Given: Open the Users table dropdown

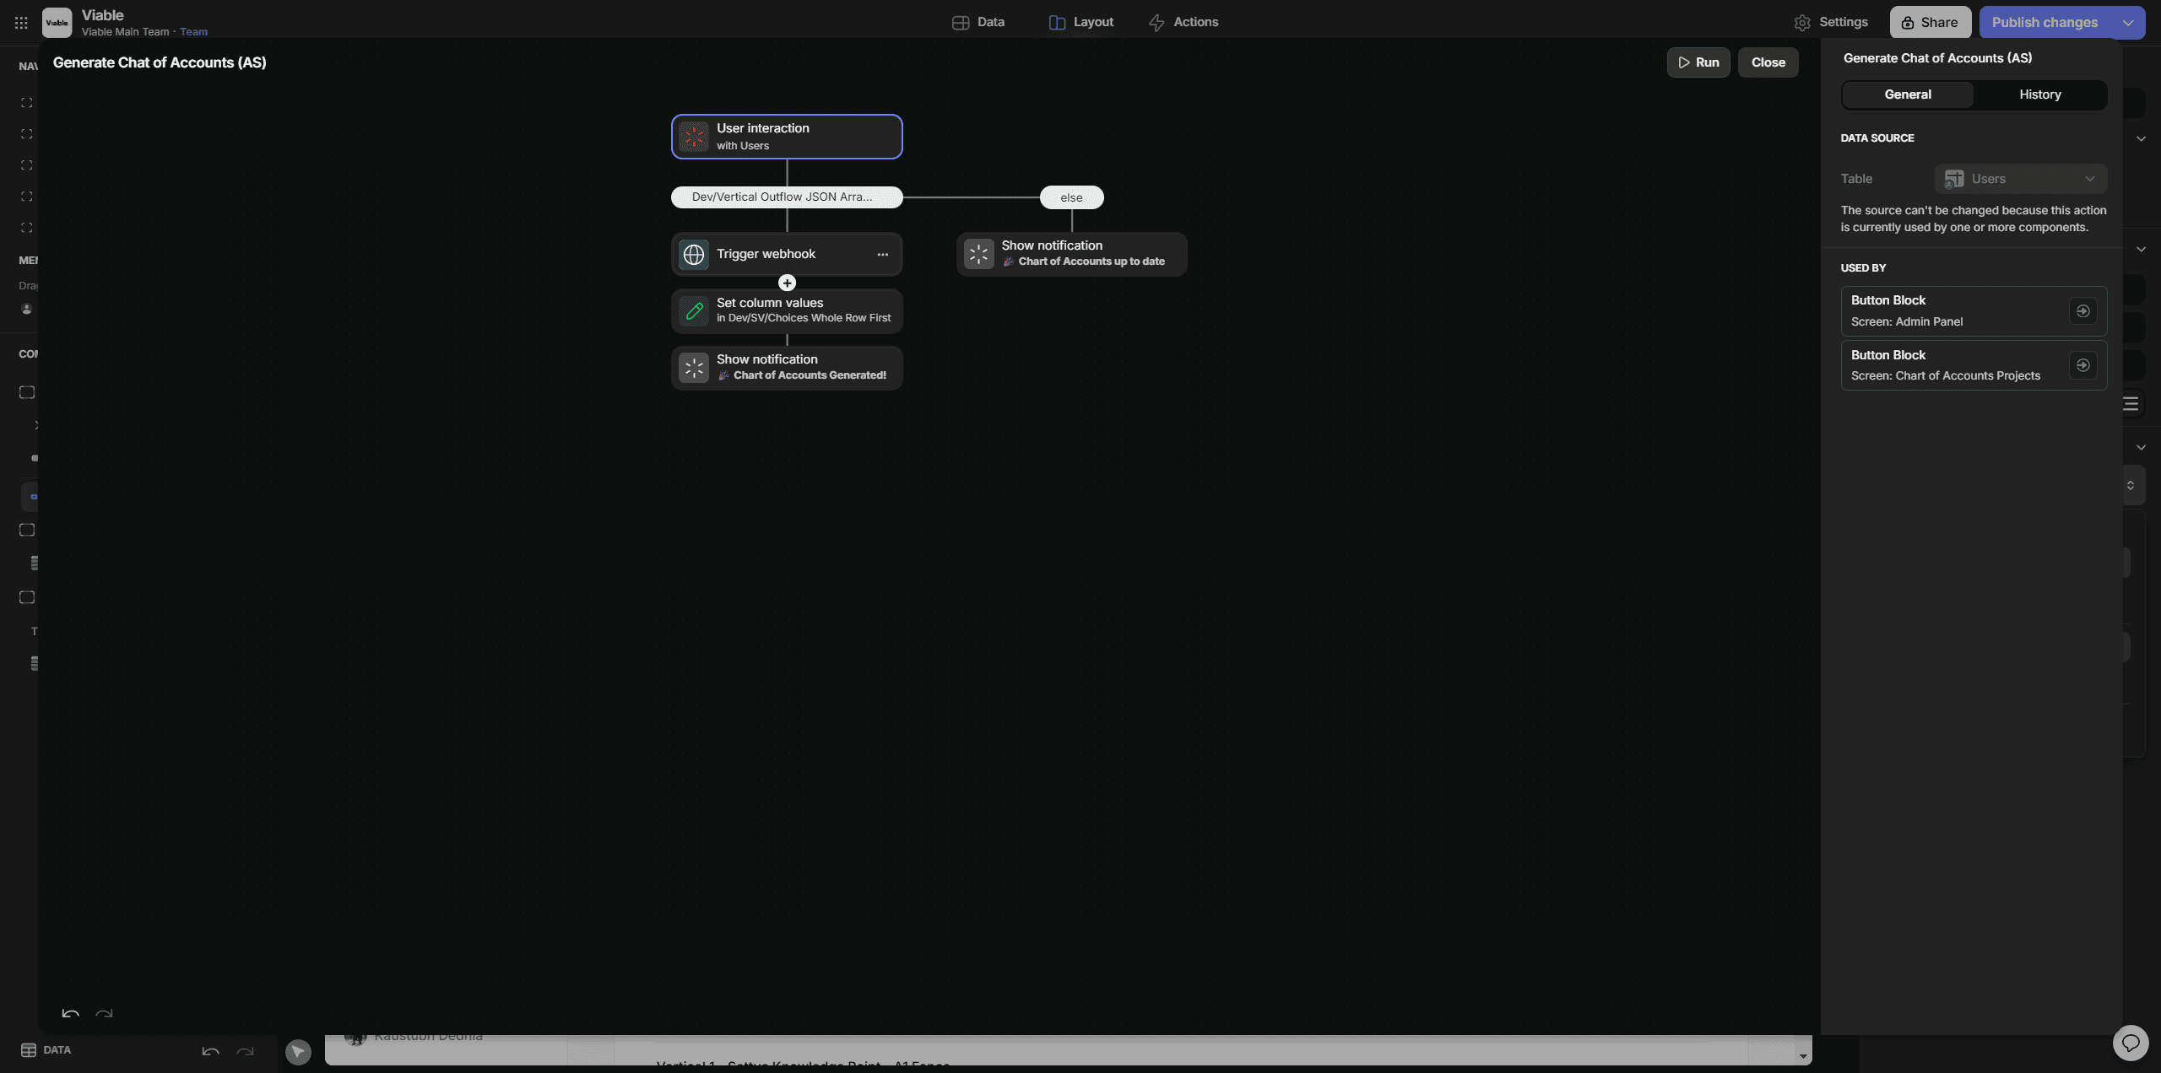Looking at the screenshot, I should pyautogui.click(x=2020, y=179).
